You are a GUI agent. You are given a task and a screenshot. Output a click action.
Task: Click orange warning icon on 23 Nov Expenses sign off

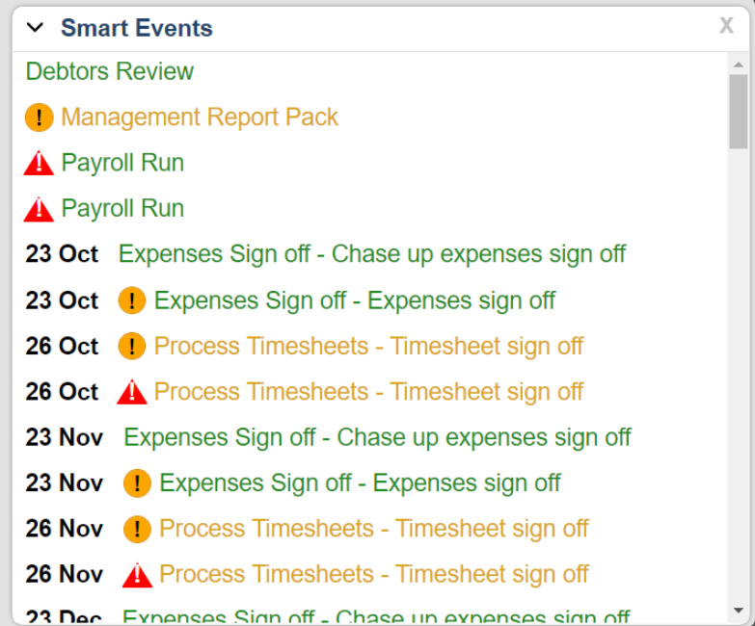coord(138,483)
